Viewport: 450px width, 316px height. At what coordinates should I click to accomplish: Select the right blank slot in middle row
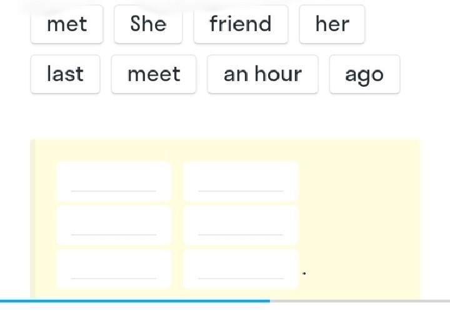(241, 225)
